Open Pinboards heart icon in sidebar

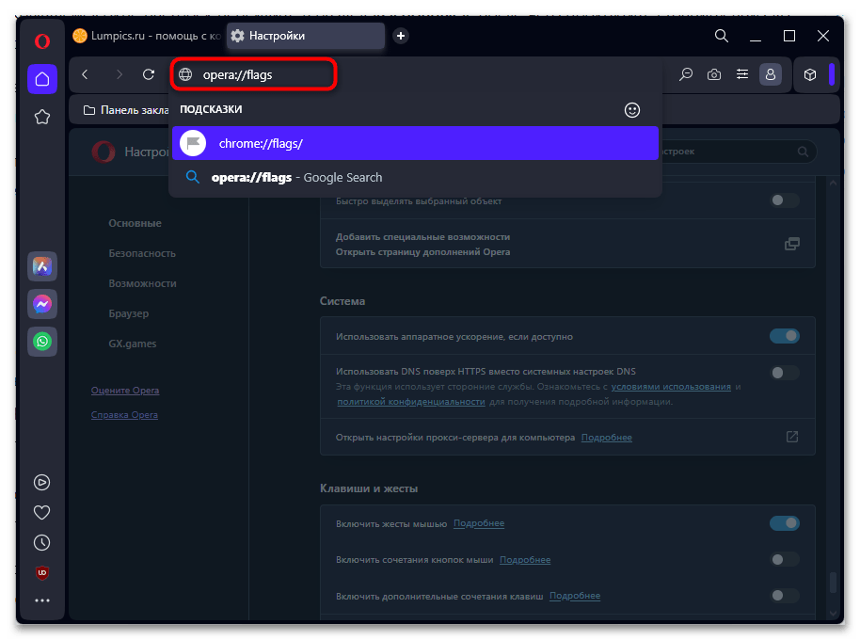(x=42, y=512)
